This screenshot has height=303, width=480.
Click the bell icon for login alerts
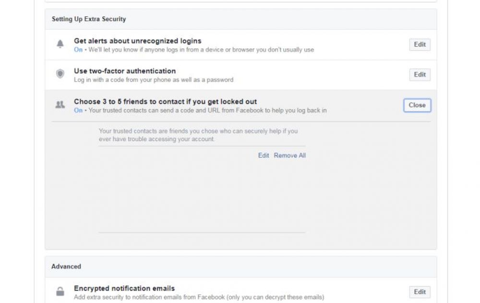[x=60, y=45]
